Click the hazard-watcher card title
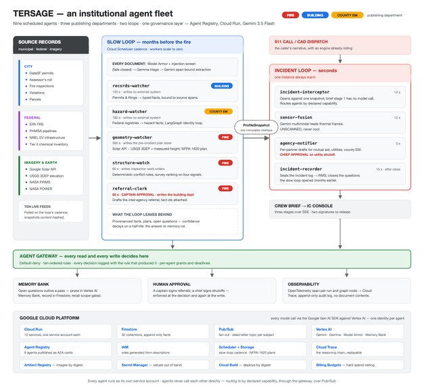Viewport: 424px width, 388px height. [130, 111]
